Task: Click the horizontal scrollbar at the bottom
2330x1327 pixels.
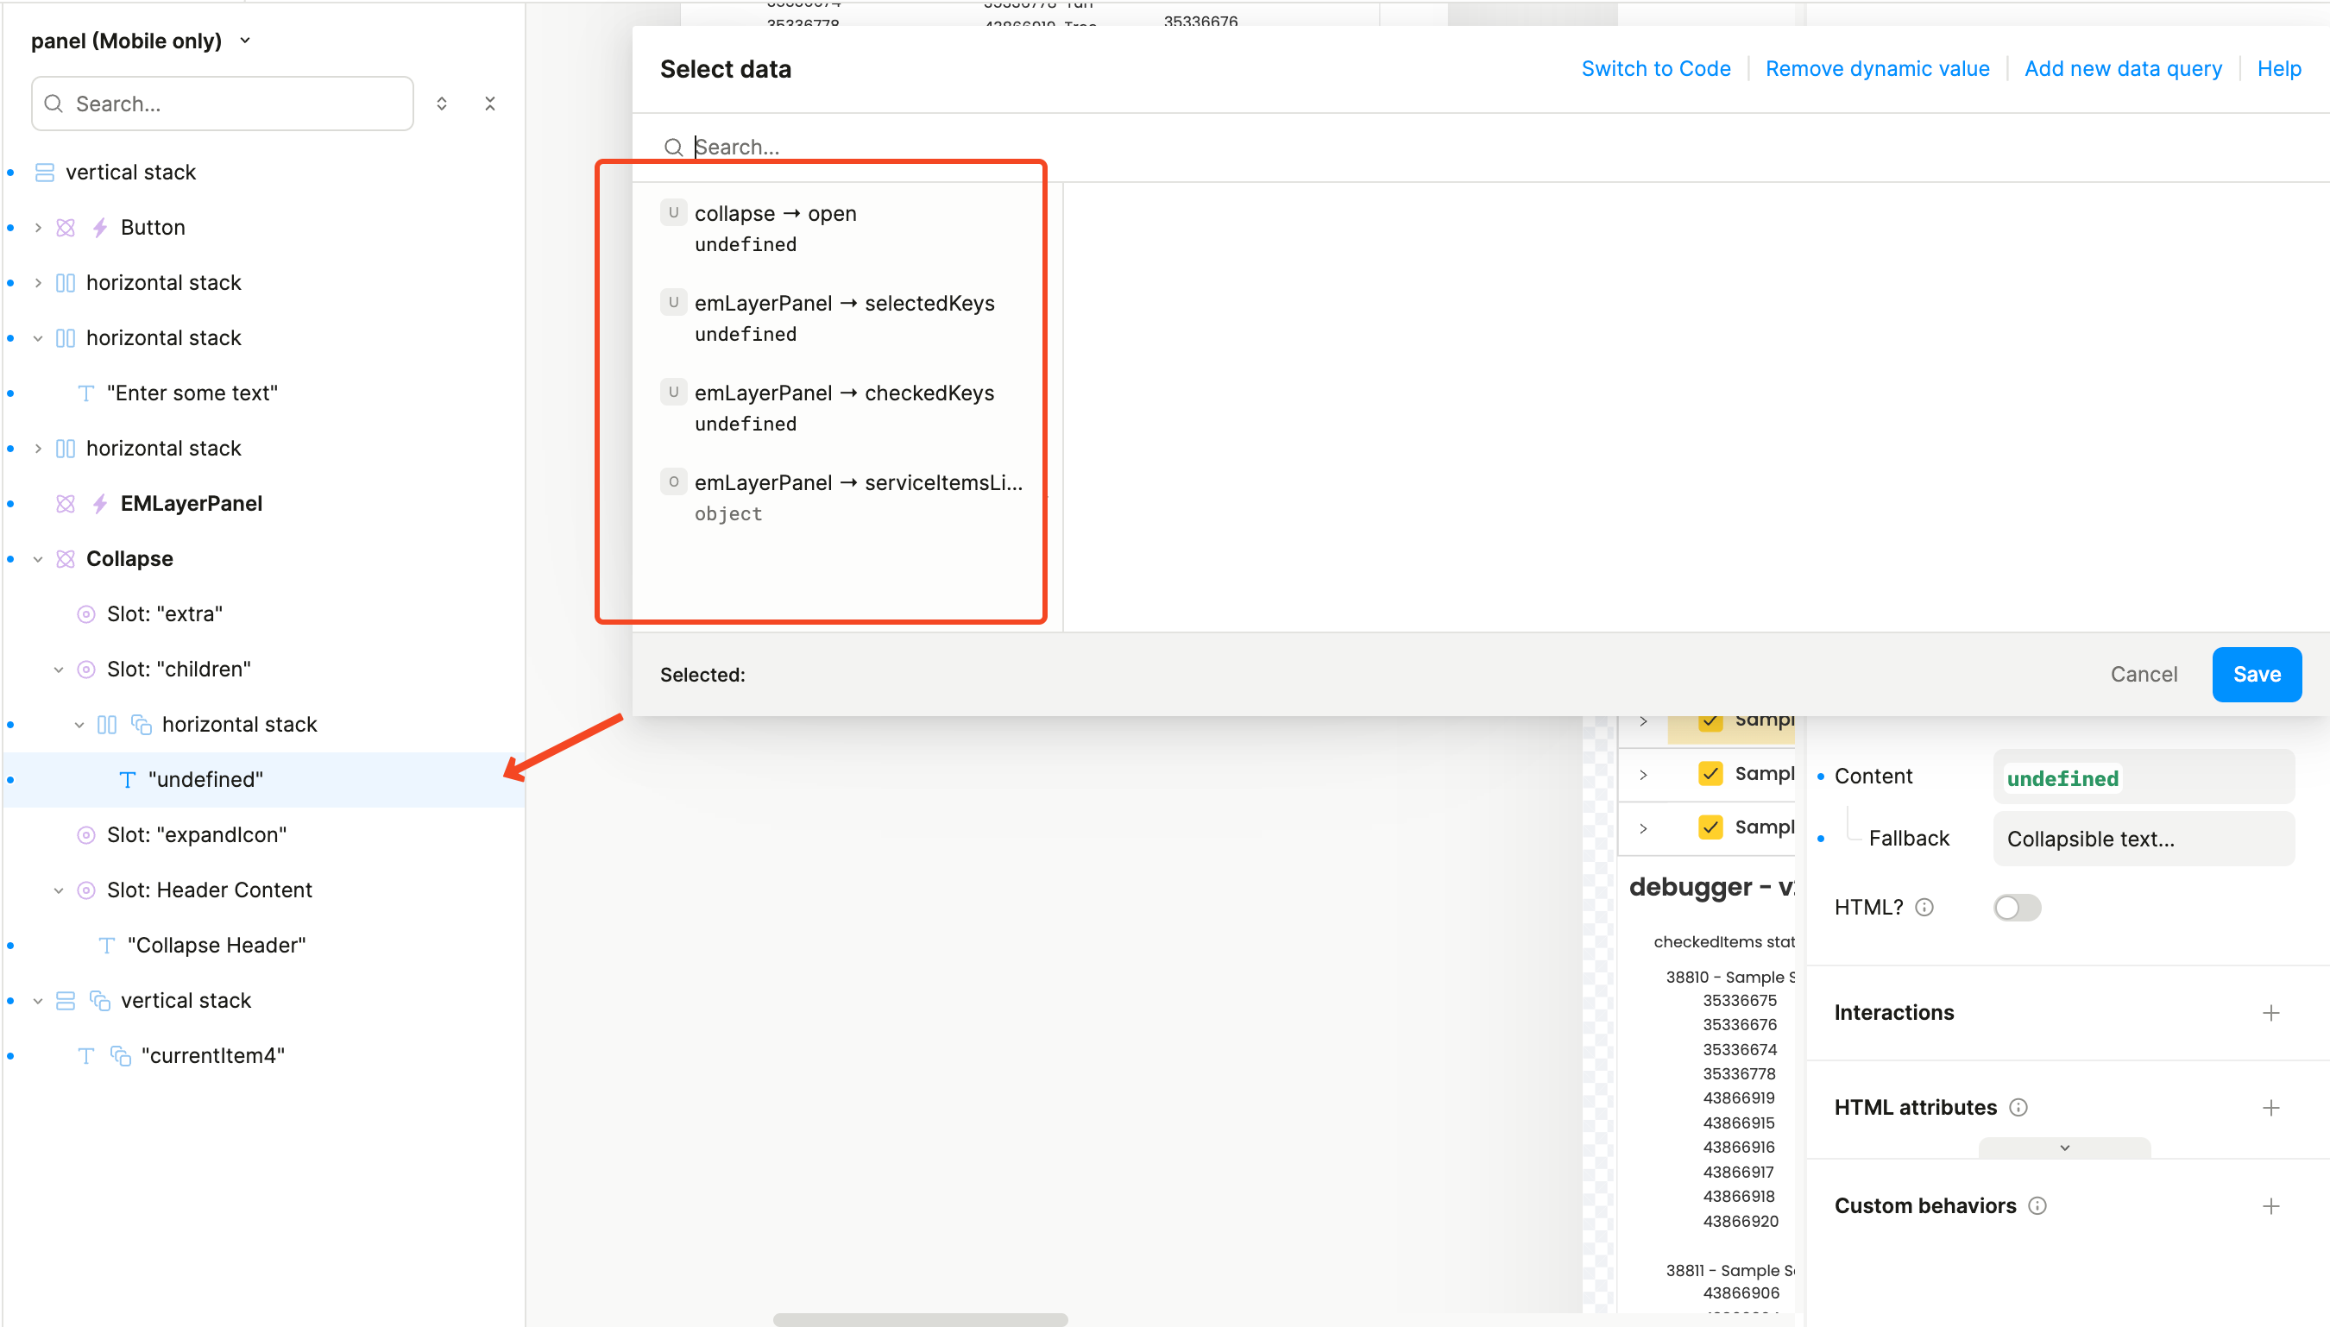Action: click(919, 1318)
